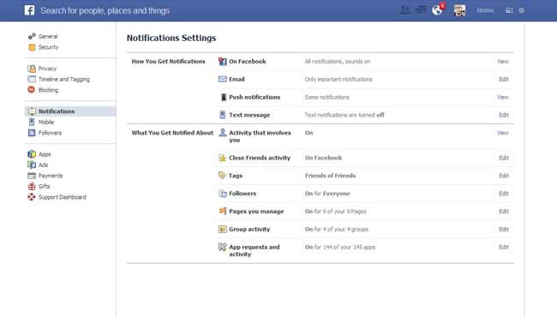Edit Pages you manage notifications
Screen dimensions: 557x317
(x=504, y=212)
